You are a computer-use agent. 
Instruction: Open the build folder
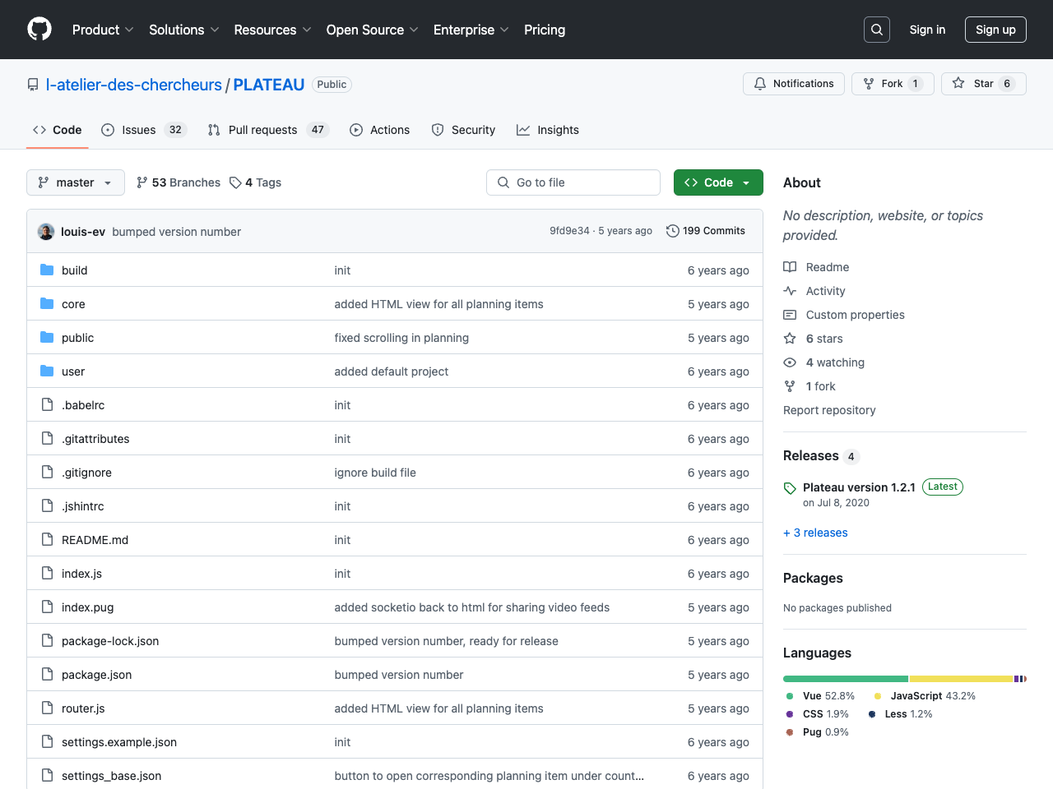(x=74, y=270)
